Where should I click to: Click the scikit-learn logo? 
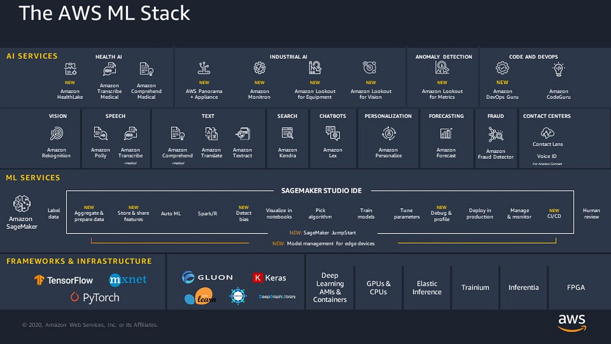click(201, 296)
